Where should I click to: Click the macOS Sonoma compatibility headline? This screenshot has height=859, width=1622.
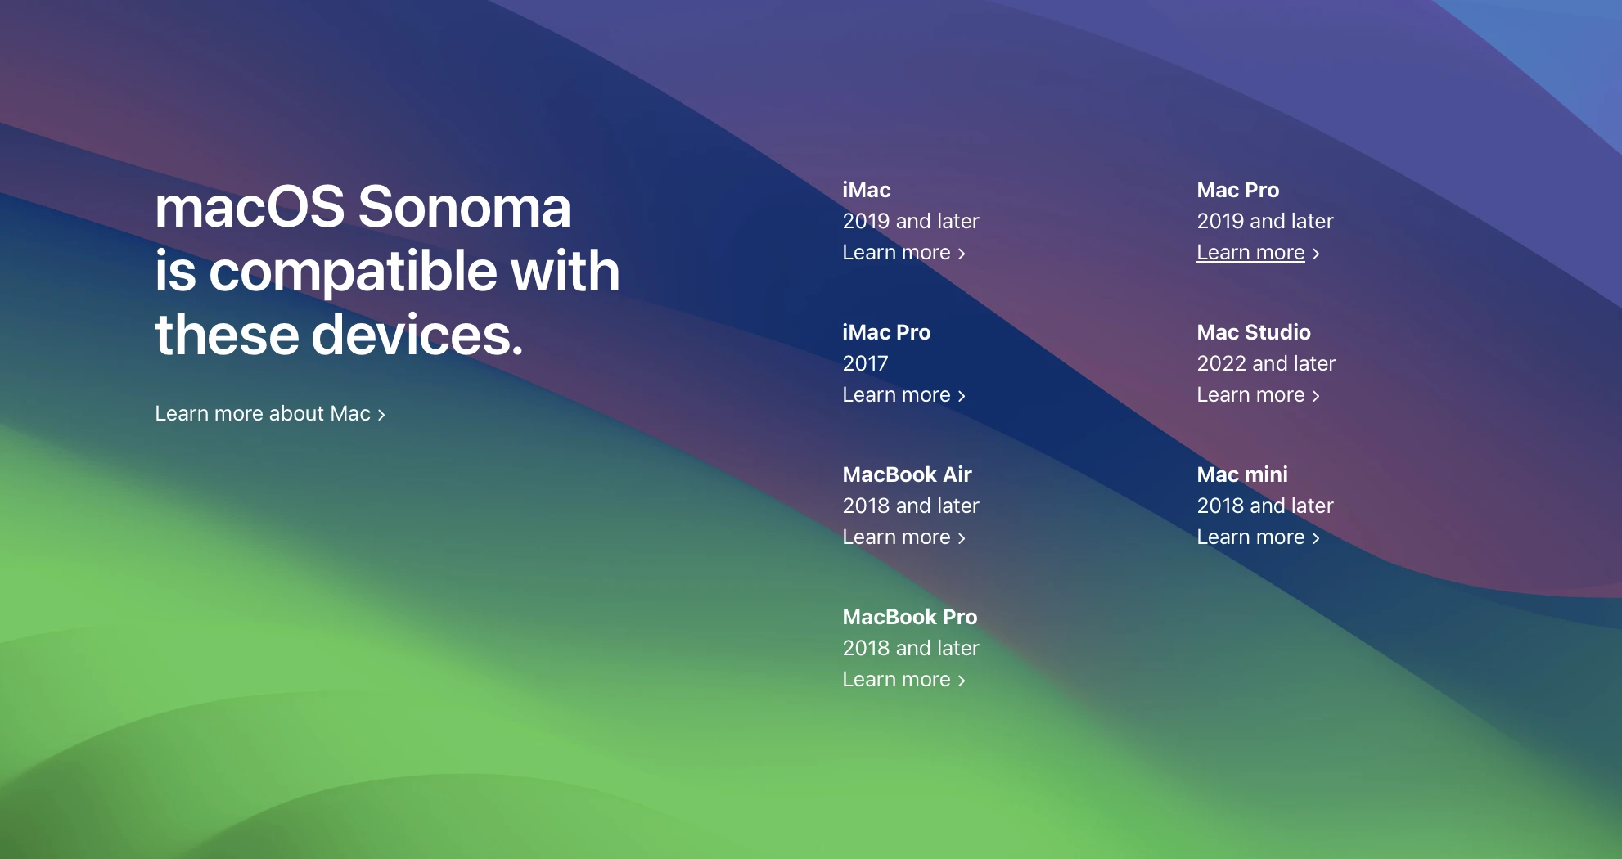click(x=387, y=271)
